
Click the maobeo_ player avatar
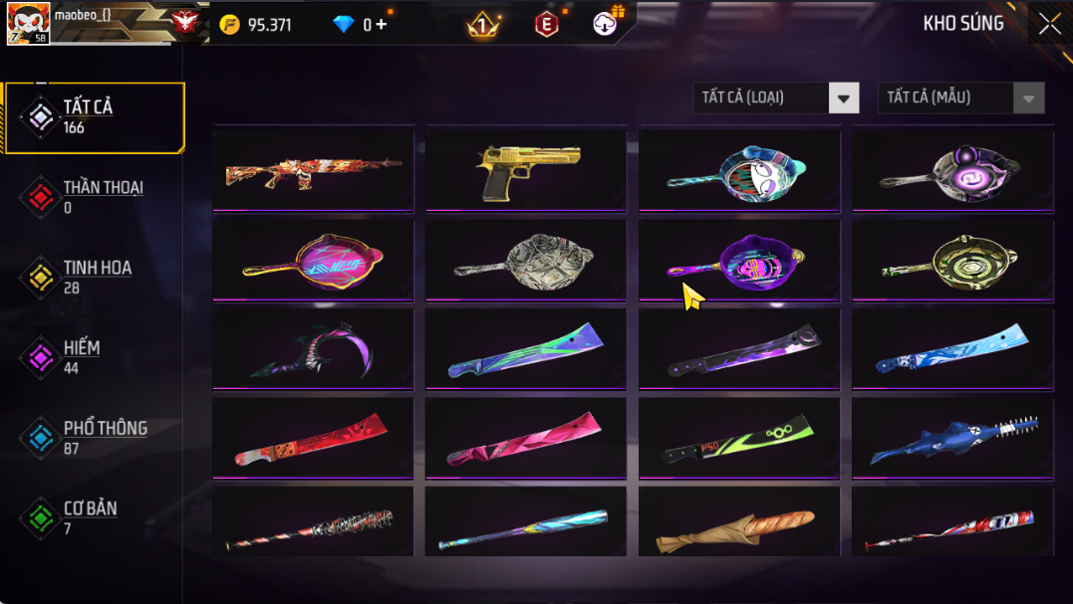click(28, 23)
